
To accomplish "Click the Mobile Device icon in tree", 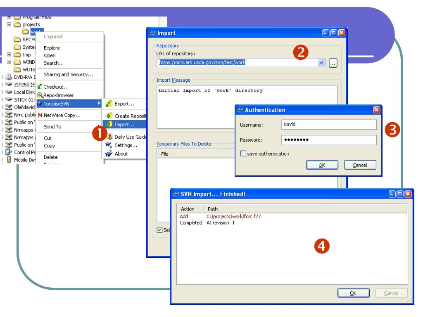I will [9, 160].
